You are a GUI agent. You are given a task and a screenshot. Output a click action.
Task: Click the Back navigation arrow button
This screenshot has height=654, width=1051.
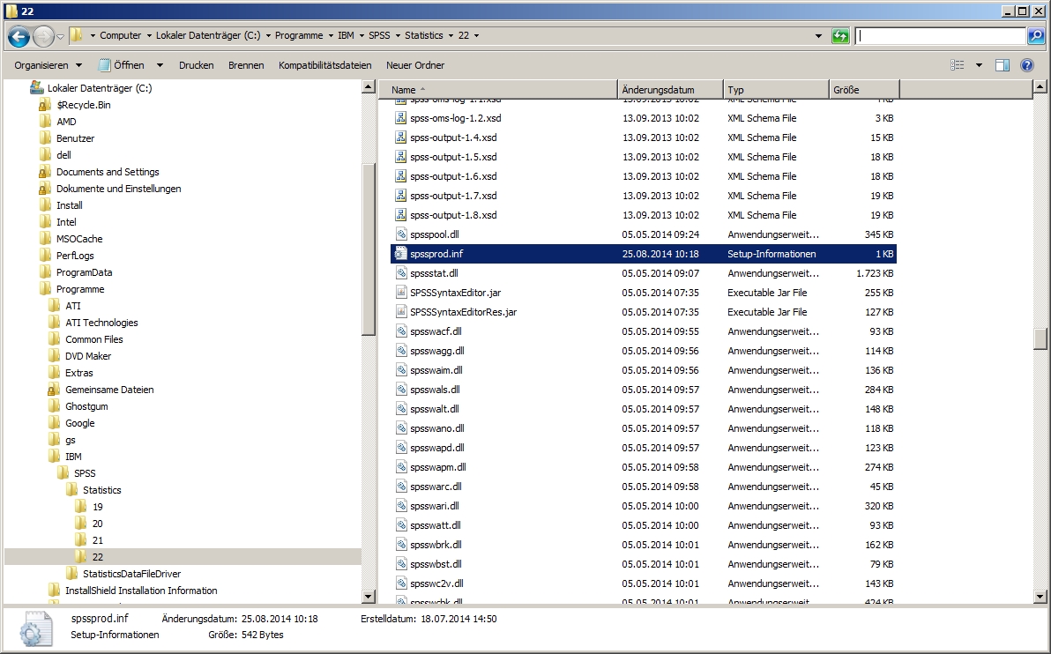tap(19, 36)
